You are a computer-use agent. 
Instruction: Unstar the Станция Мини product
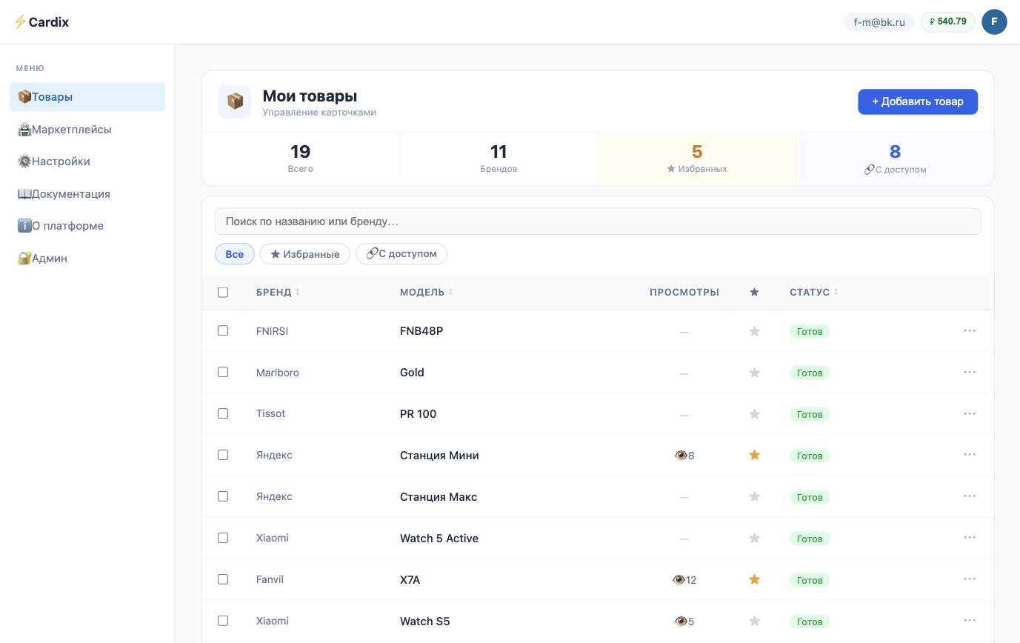tap(754, 455)
